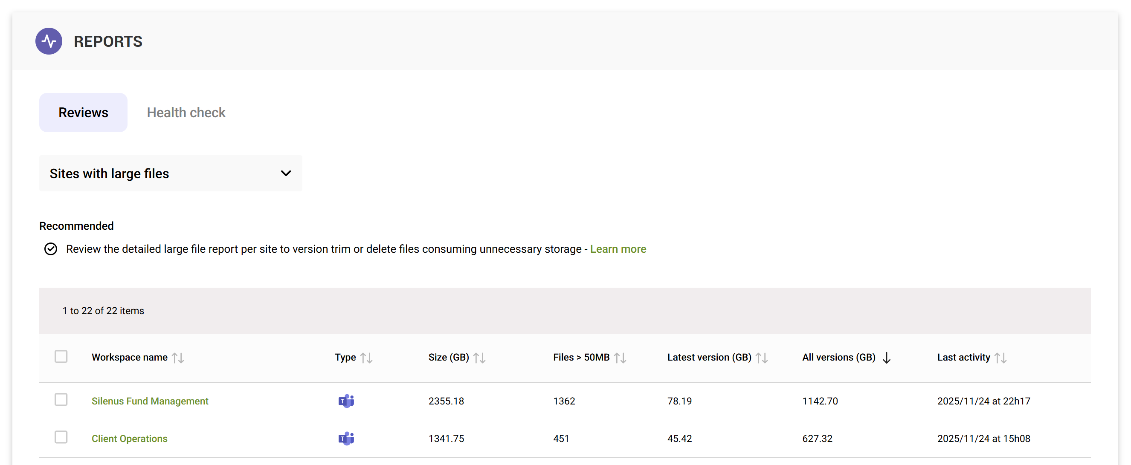Open the Sites with large files dropdown
The width and height of the screenshot is (1131, 465).
point(170,173)
